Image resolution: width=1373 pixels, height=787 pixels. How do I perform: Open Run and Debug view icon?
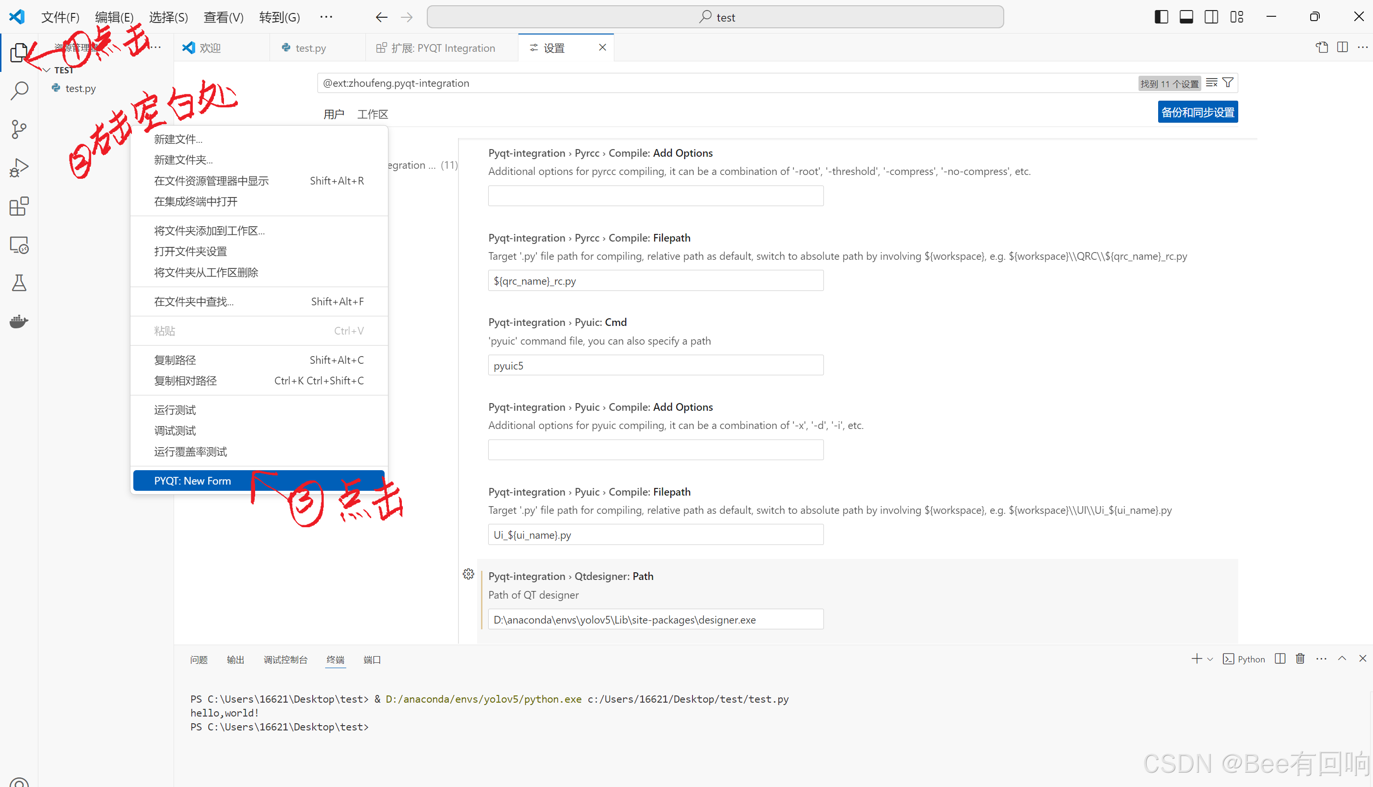(19, 168)
